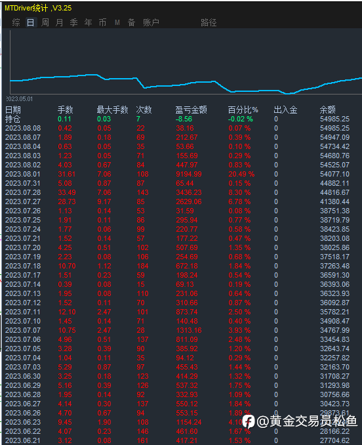Click the 54077.10 balance value
This screenshot has height=445, width=362.
click(x=335, y=174)
